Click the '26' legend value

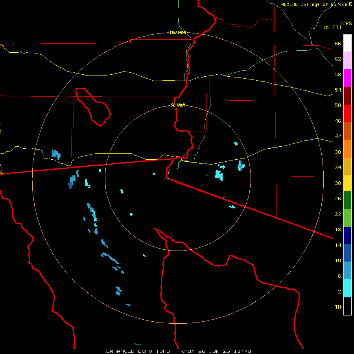click(338, 199)
